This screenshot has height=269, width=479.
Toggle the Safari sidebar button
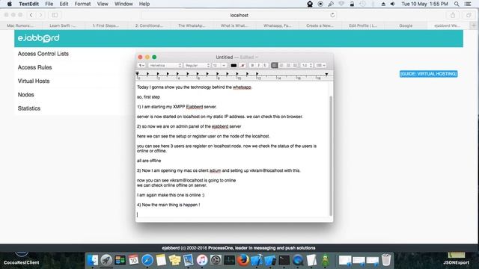(55, 15)
